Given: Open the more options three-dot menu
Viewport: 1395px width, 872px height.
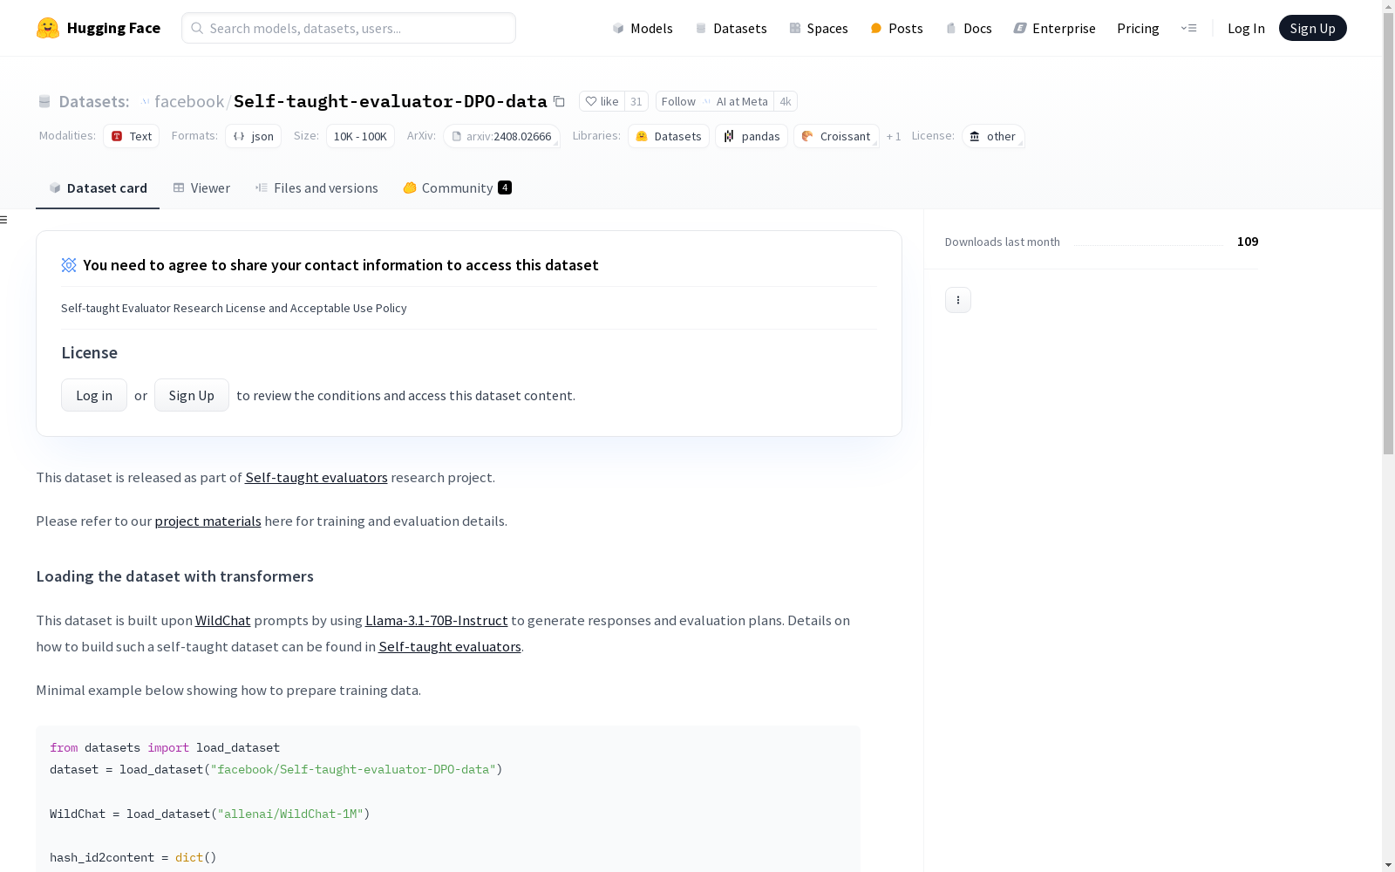Looking at the screenshot, I should (958, 300).
